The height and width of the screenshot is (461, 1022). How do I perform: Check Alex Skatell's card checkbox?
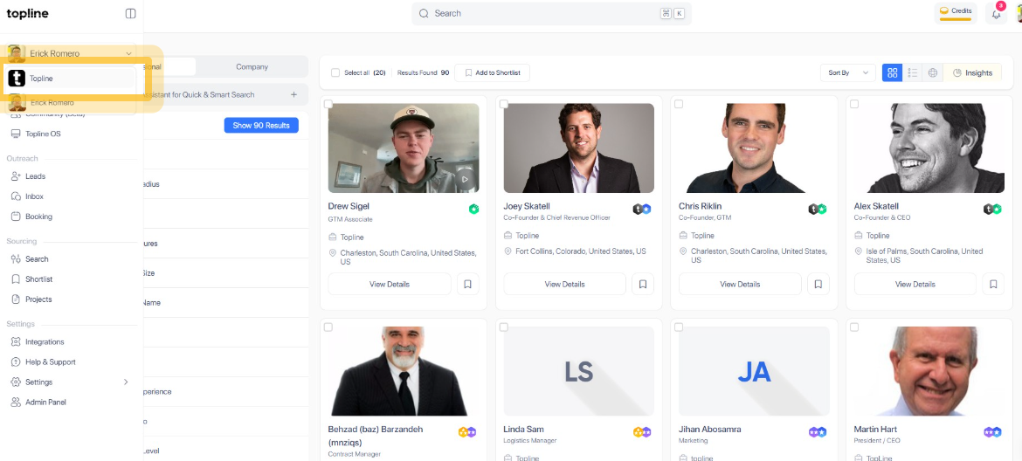click(854, 104)
